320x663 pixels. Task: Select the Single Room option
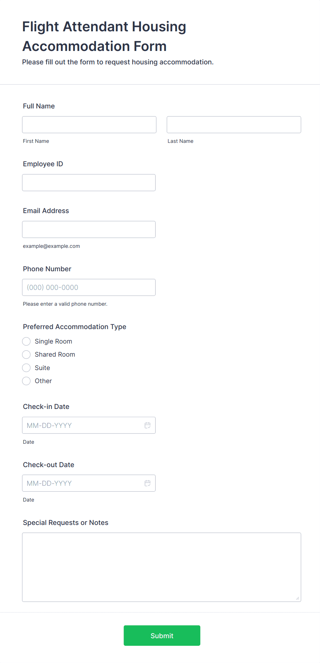tap(26, 341)
